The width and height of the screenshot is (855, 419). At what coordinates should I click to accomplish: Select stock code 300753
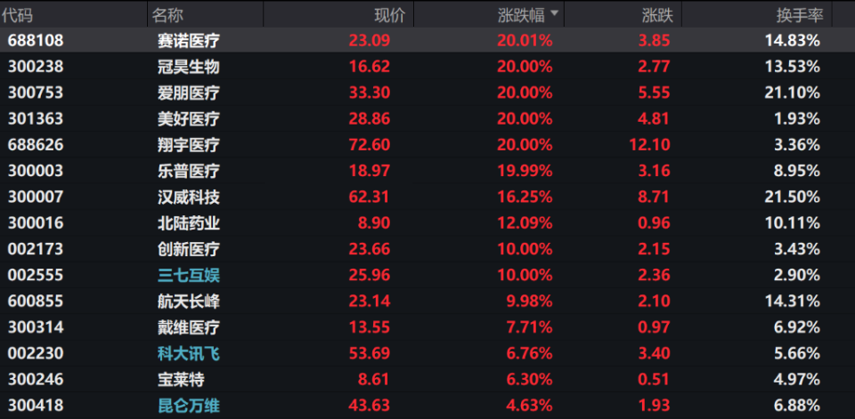click(36, 93)
